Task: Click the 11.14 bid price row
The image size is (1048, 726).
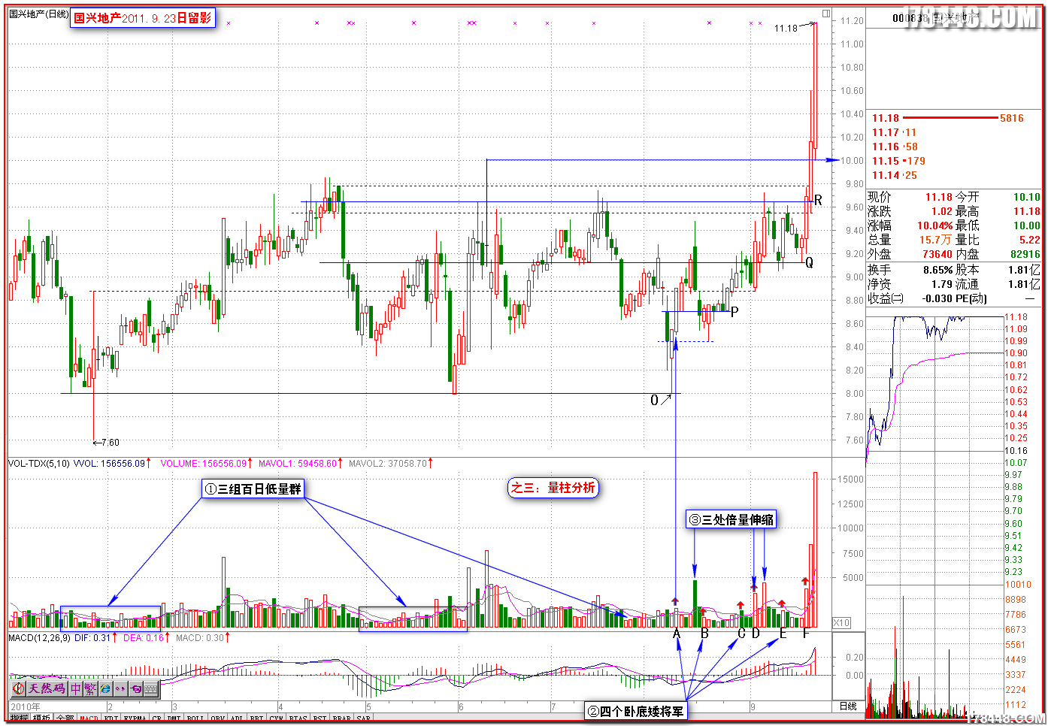Action: click(895, 175)
